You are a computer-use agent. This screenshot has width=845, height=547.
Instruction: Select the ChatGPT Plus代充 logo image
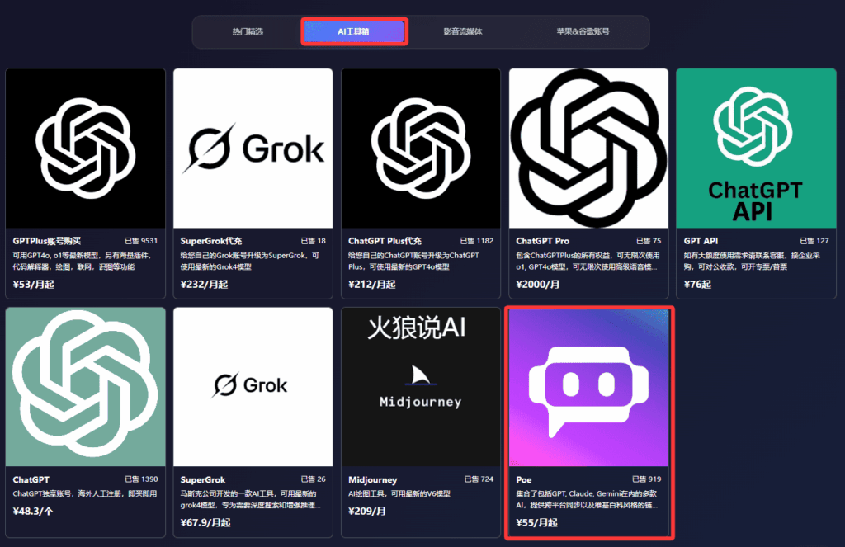(x=421, y=148)
